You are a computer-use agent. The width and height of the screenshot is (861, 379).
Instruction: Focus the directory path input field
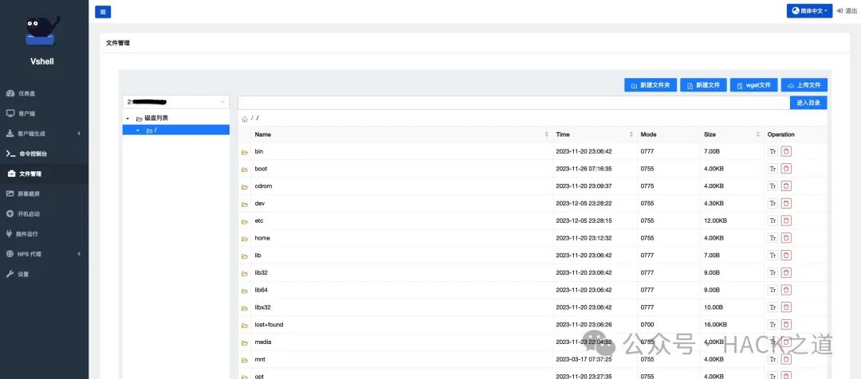tap(513, 103)
